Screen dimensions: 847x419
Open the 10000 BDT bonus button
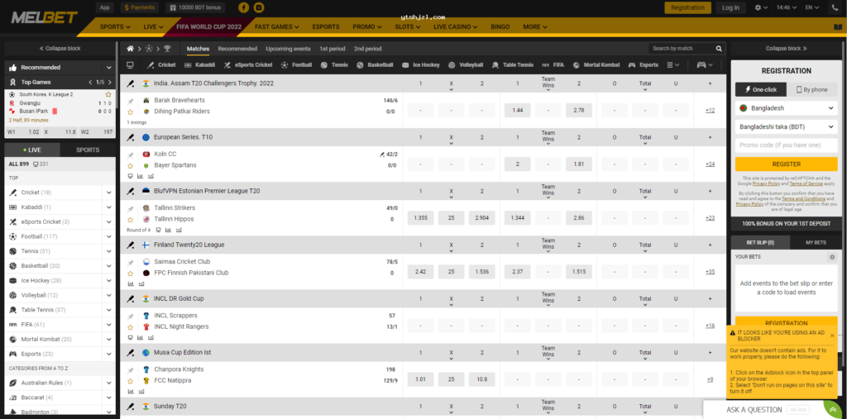click(x=195, y=7)
